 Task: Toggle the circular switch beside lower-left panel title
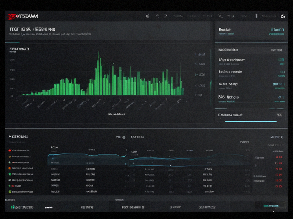click(x=124, y=137)
